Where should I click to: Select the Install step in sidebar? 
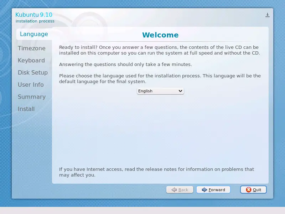pyautogui.click(x=26, y=109)
